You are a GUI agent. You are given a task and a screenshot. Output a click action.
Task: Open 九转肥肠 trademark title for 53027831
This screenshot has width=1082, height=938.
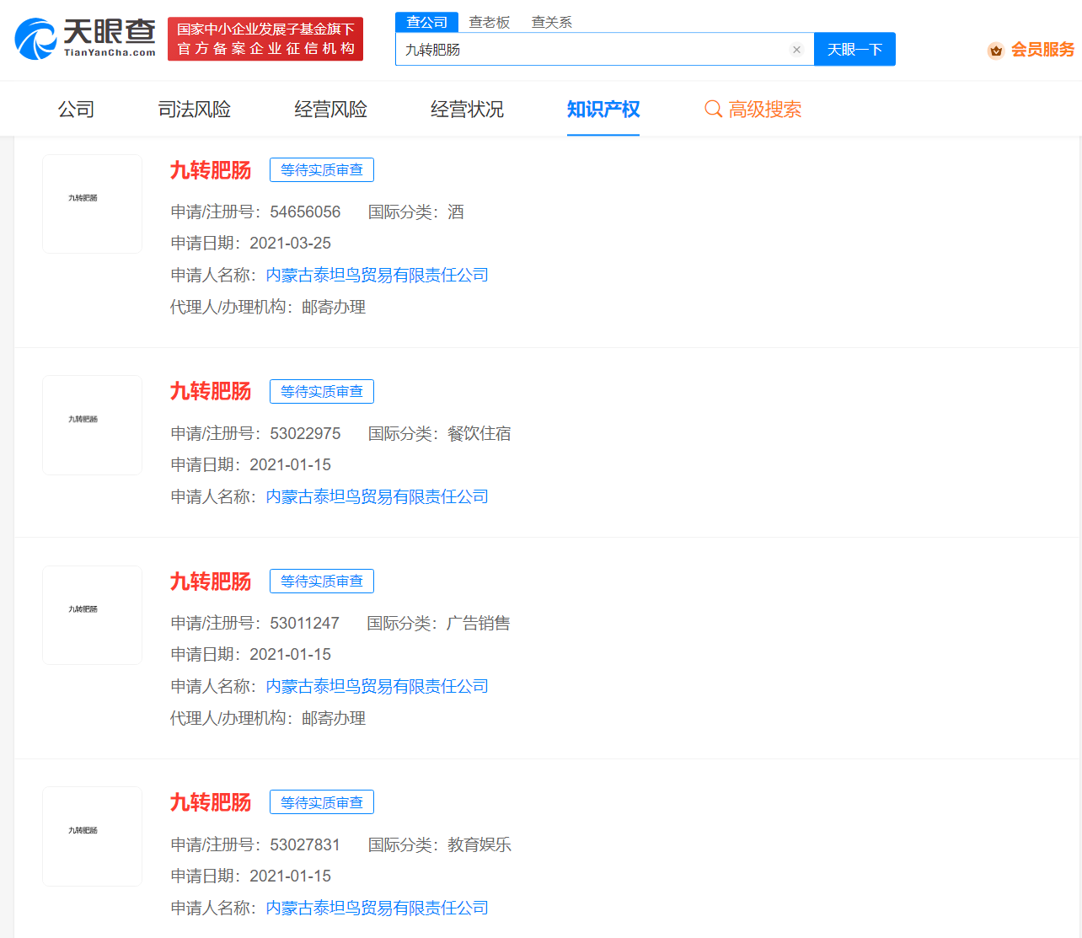tap(211, 802)
